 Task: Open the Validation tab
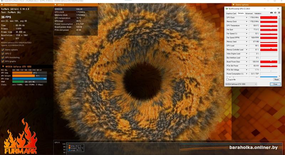[258, 13]
